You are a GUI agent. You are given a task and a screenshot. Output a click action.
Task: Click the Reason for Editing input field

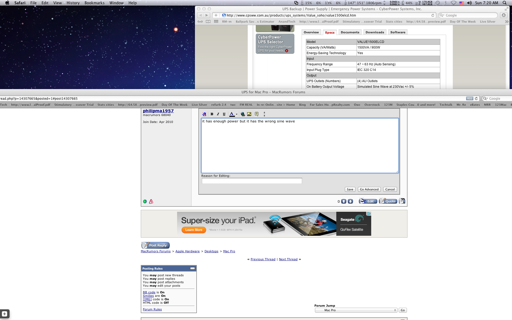pos(252,181)
